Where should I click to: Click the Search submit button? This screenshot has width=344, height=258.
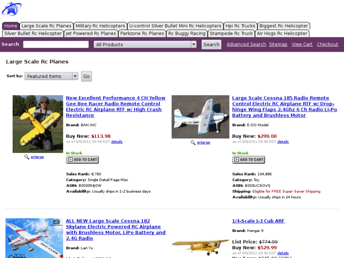211,44
